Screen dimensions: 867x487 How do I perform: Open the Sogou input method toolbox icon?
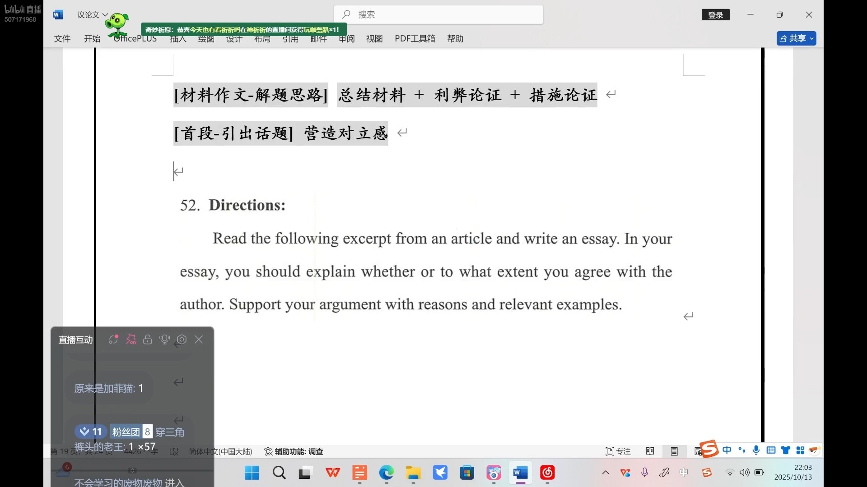point(801,450)
